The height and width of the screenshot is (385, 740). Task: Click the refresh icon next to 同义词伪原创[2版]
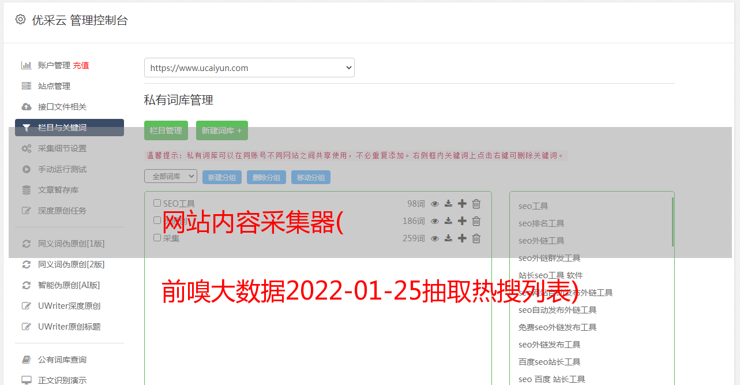pos(26,264)
